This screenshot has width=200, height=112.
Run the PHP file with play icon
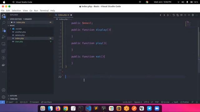(x=168, y=15)
